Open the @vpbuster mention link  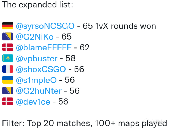[37, 59]
